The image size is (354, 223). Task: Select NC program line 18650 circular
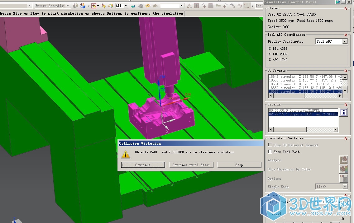[x=305, y=80]
